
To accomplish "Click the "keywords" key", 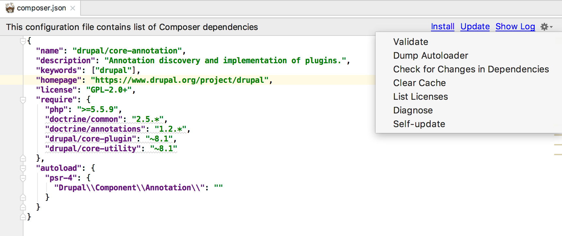I will pos(59,70).
